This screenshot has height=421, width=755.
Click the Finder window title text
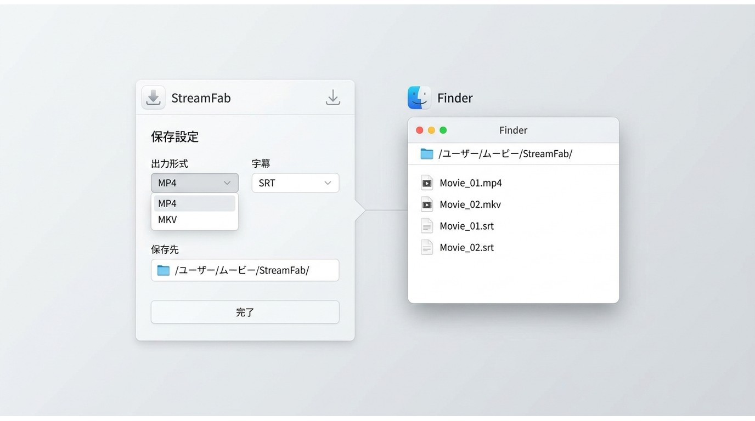(x=513, y=130)
